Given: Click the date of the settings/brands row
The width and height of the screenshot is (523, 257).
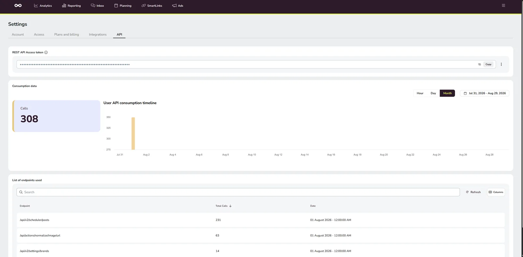Looking at the screenshot, I should click(330, 251).
